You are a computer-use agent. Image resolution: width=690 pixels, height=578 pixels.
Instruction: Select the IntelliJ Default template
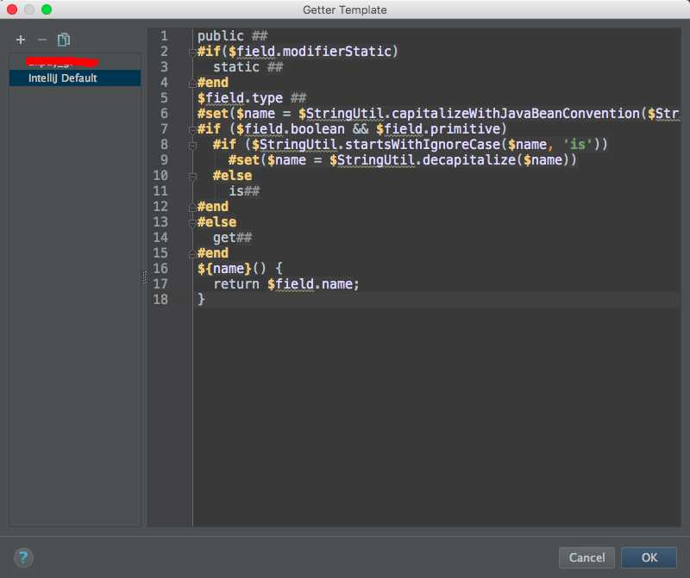tap(75, 78)
